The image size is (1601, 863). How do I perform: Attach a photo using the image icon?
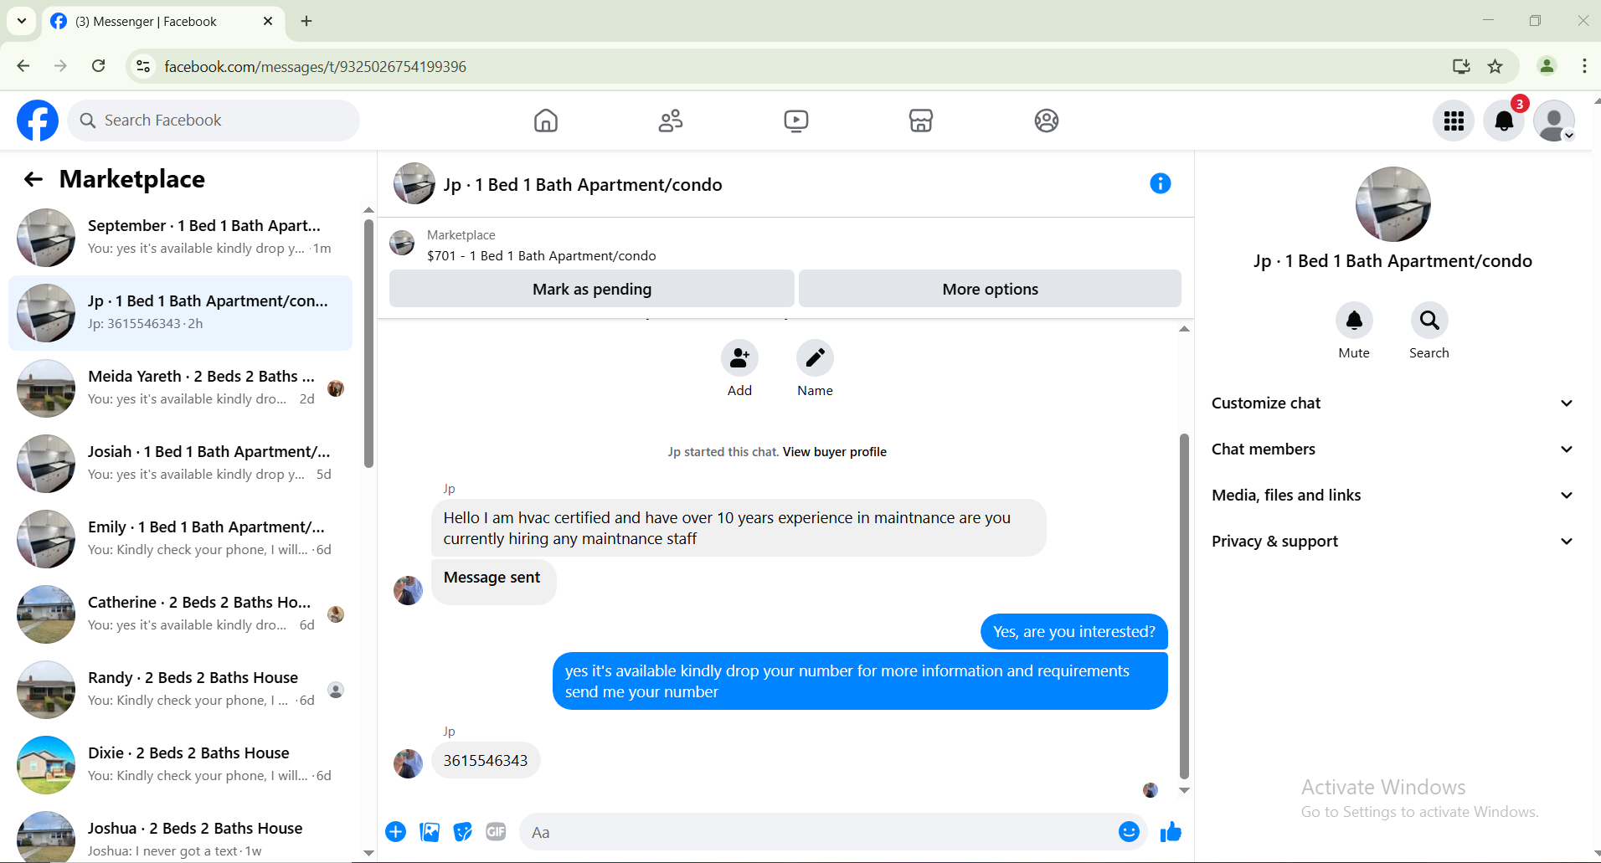[430, 831]
